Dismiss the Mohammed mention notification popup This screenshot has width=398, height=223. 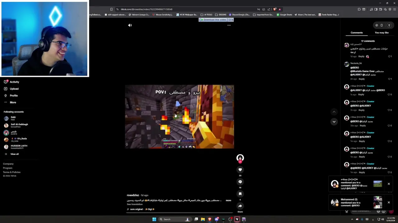click(389, 203)
